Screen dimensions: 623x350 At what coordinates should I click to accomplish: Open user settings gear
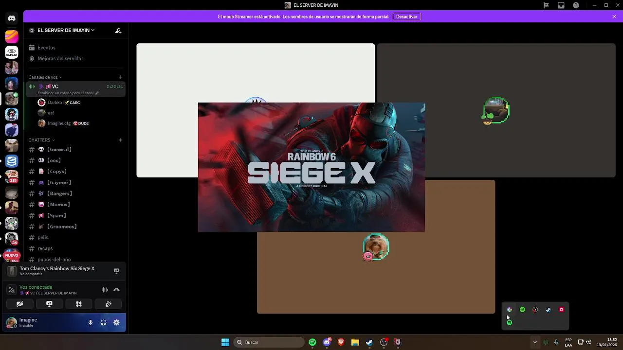pyautogui.click(x=116, y=322)
